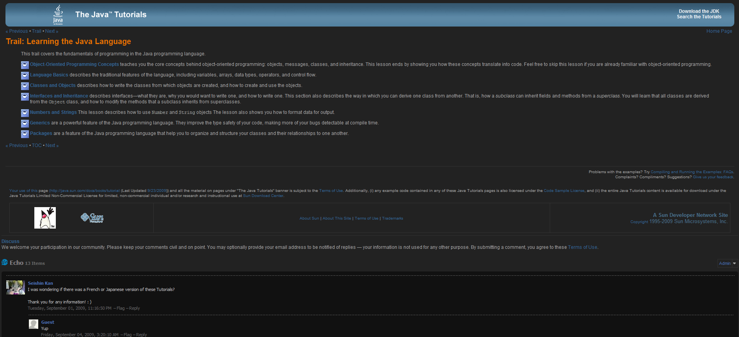
Task: Click the Discuss heading link
Action: click(x=10, y=241)
